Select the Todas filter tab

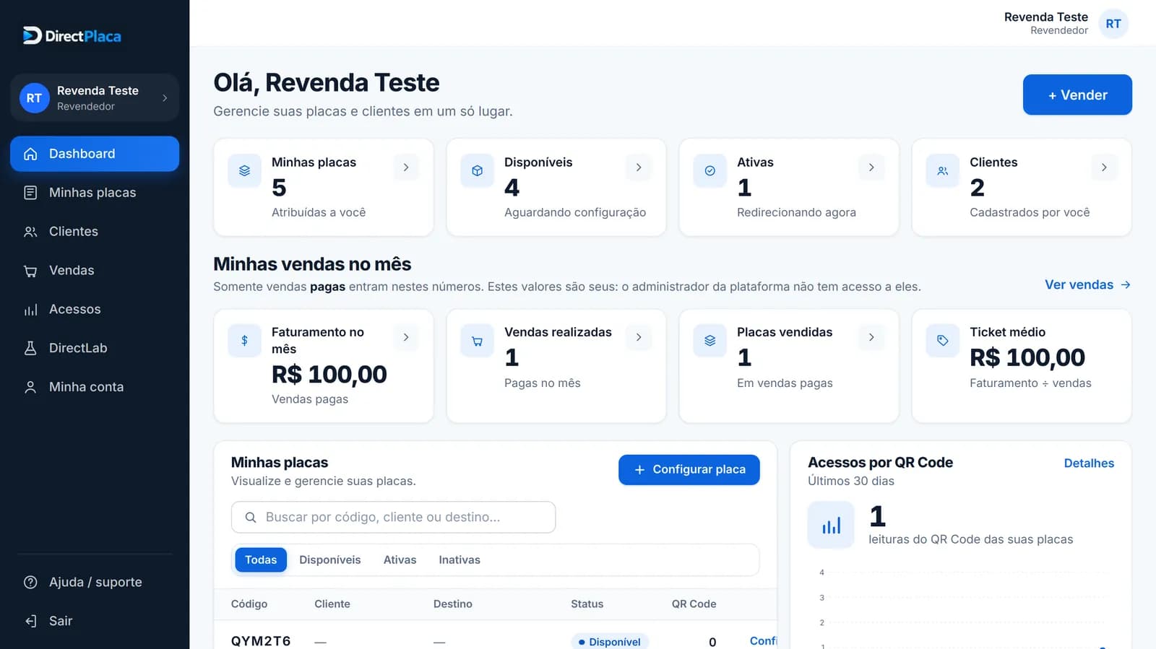[261, 559]
